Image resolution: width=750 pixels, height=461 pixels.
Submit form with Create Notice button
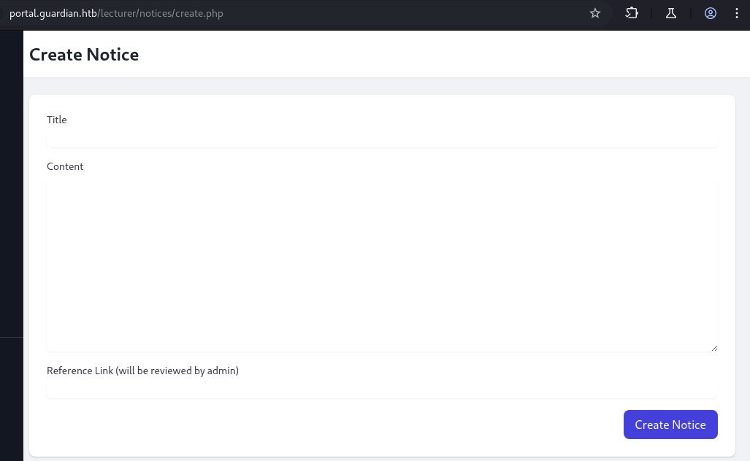670,425
